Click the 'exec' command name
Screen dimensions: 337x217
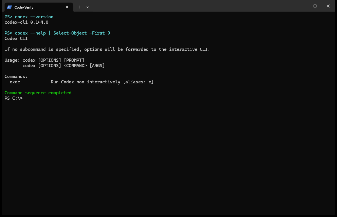click(x=15, y=82)
